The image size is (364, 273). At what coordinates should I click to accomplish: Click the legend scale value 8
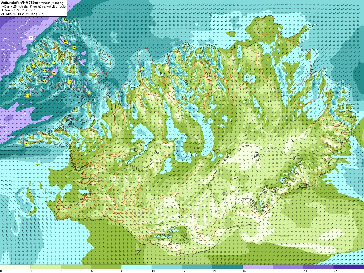point(122,271)
